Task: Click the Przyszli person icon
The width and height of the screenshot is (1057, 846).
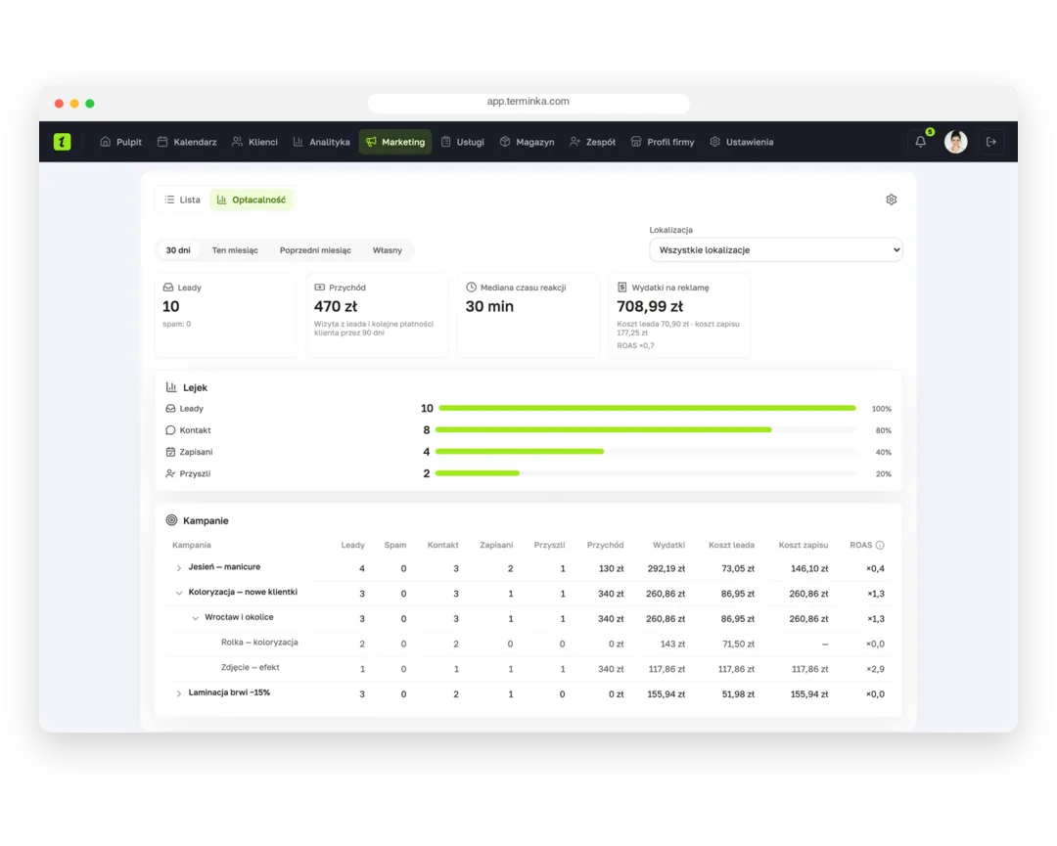Action: [x=170, y=473]
